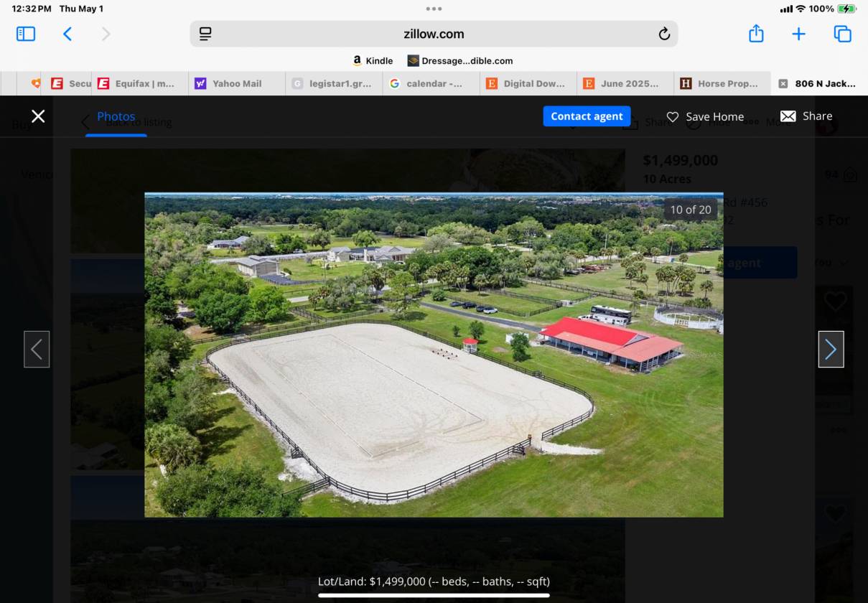Tap zillow.com address bar
The image size is (868, 603).
click(x=434, y=34)
